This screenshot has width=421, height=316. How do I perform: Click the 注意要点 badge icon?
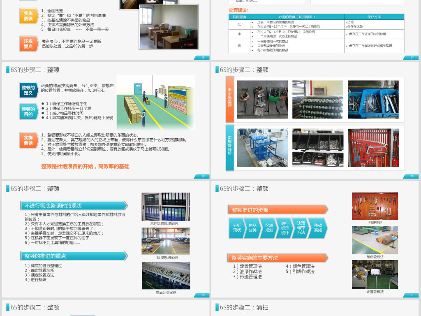tap(29, 43)
